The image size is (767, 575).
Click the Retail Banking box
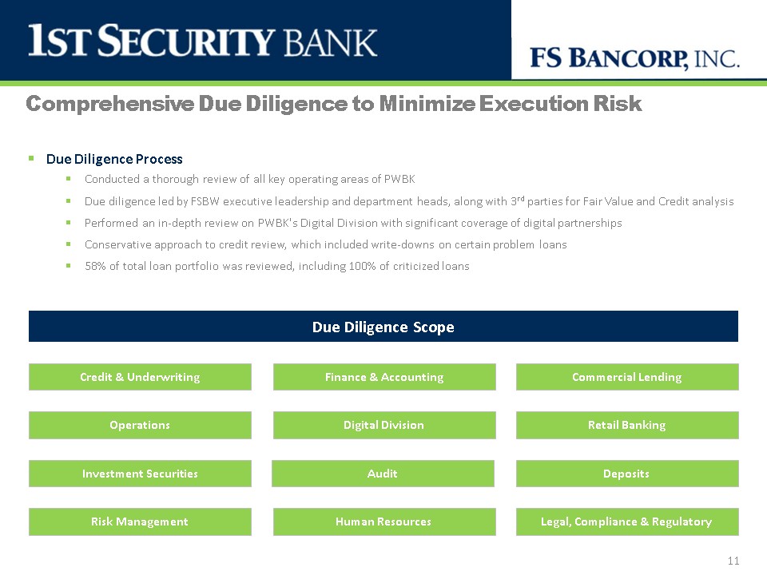(627, 425)
